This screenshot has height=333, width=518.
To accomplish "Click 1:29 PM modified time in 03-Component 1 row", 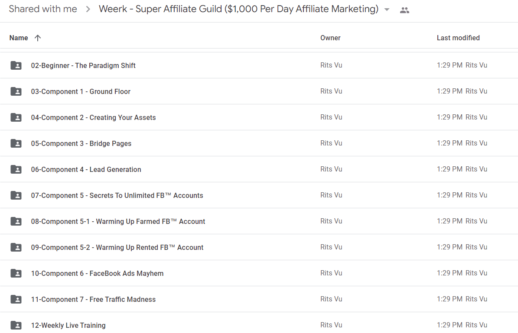I will point(450,91).
